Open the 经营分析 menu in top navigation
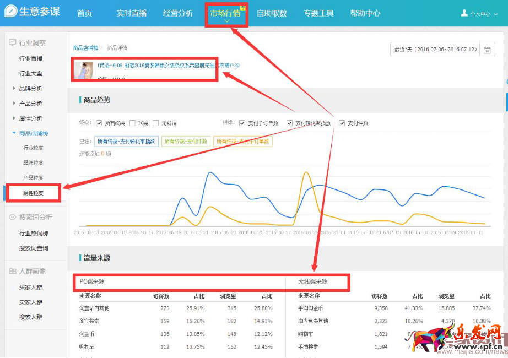The image size is (508, 358). [x=178, y=13]
